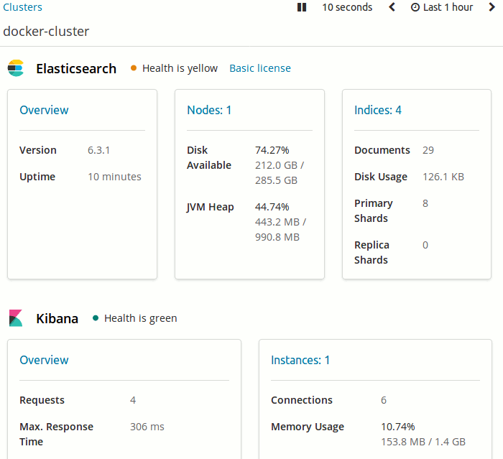
Task: Click the Elasticsearch logo icon
Action: pyautogui.click(x=16, y=69)
